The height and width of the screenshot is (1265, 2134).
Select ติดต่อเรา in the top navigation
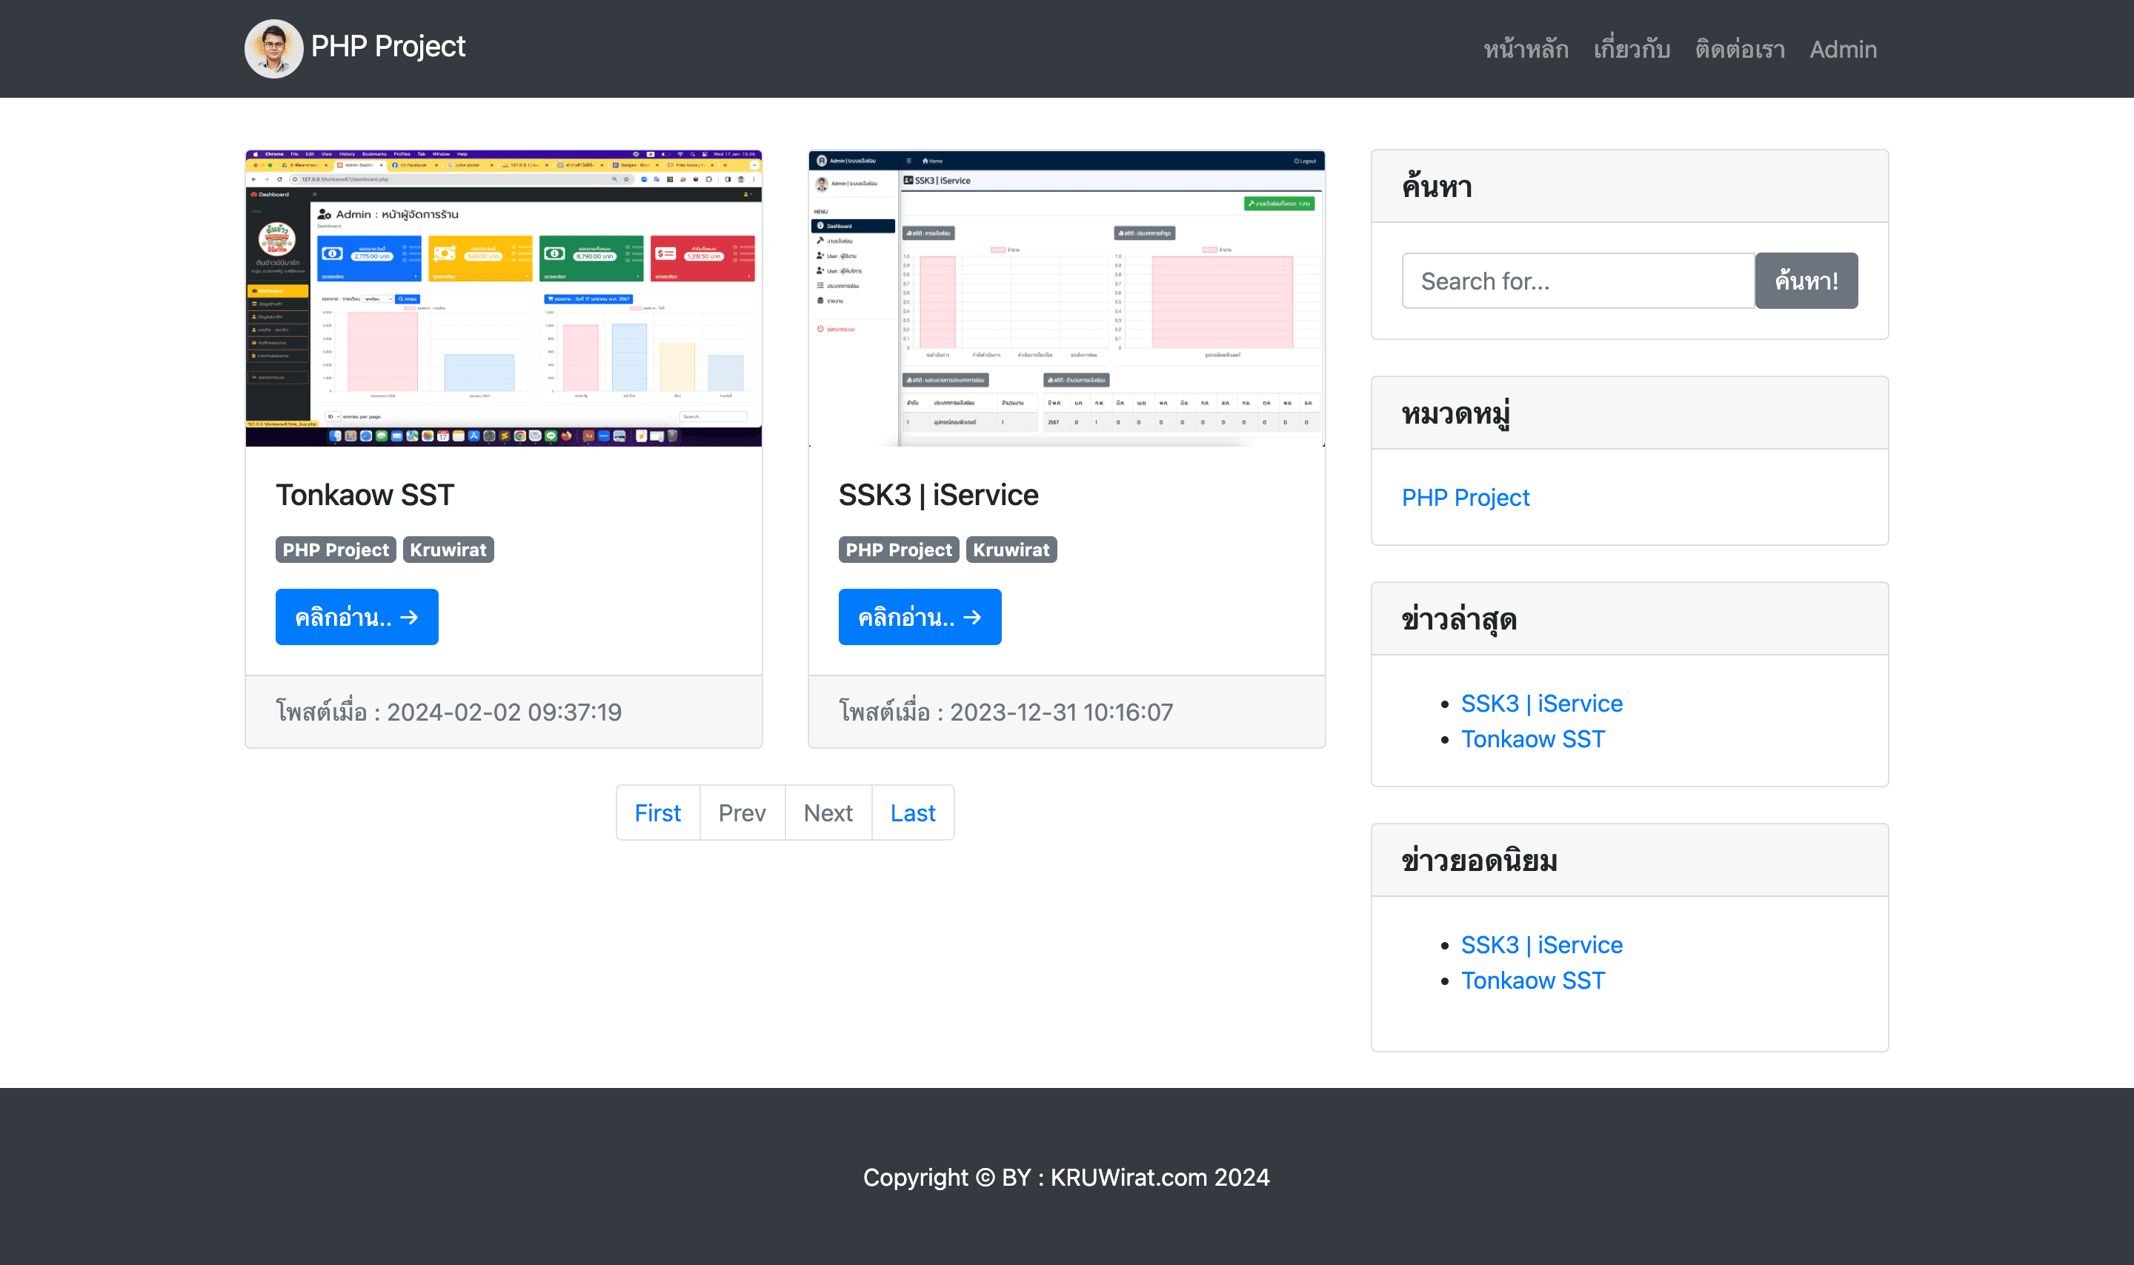(x=1739, y=50)
